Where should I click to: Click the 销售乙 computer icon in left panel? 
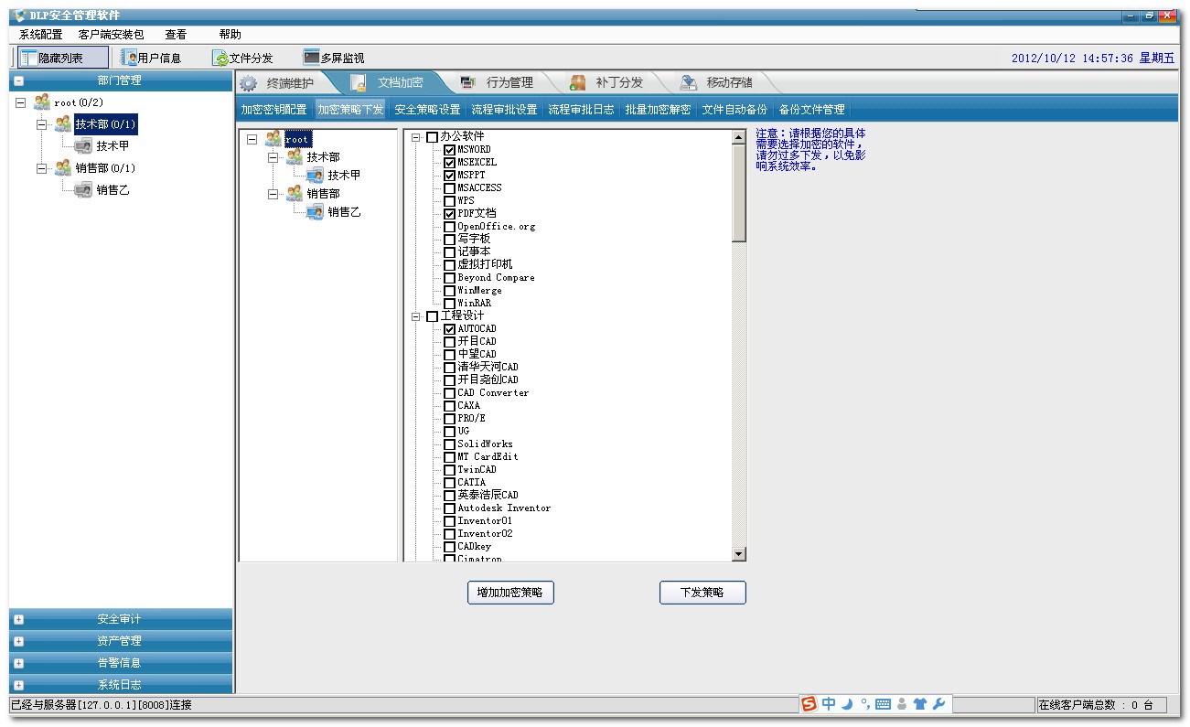pyautogui.click(x=83, y=189)
